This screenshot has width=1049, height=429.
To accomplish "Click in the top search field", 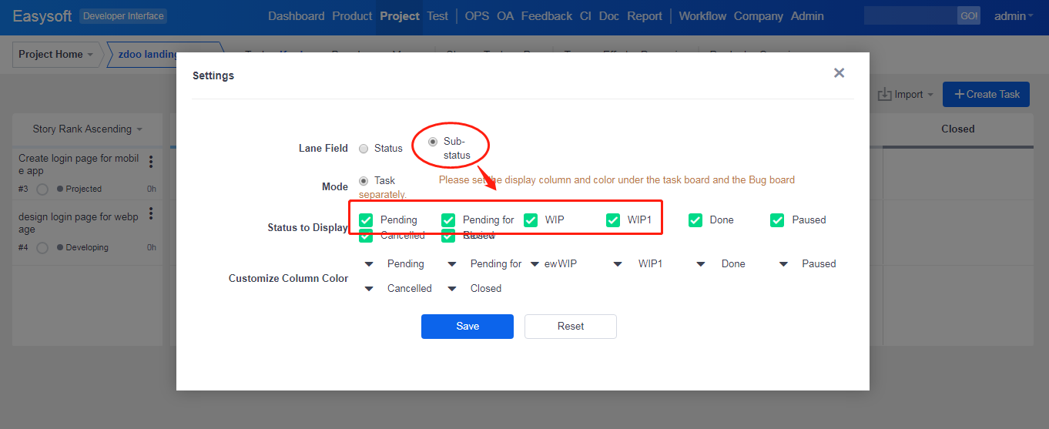I will pos(910,16).
